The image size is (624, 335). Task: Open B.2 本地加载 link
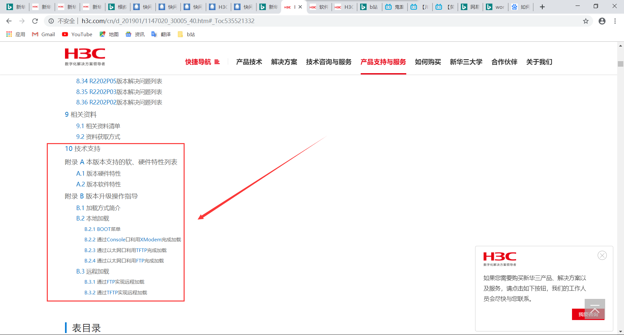(x=93, y=219)
